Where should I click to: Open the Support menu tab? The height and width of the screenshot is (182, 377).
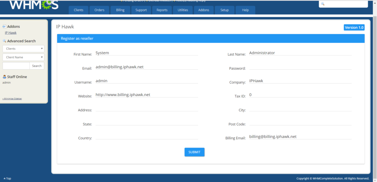[141, 10]
